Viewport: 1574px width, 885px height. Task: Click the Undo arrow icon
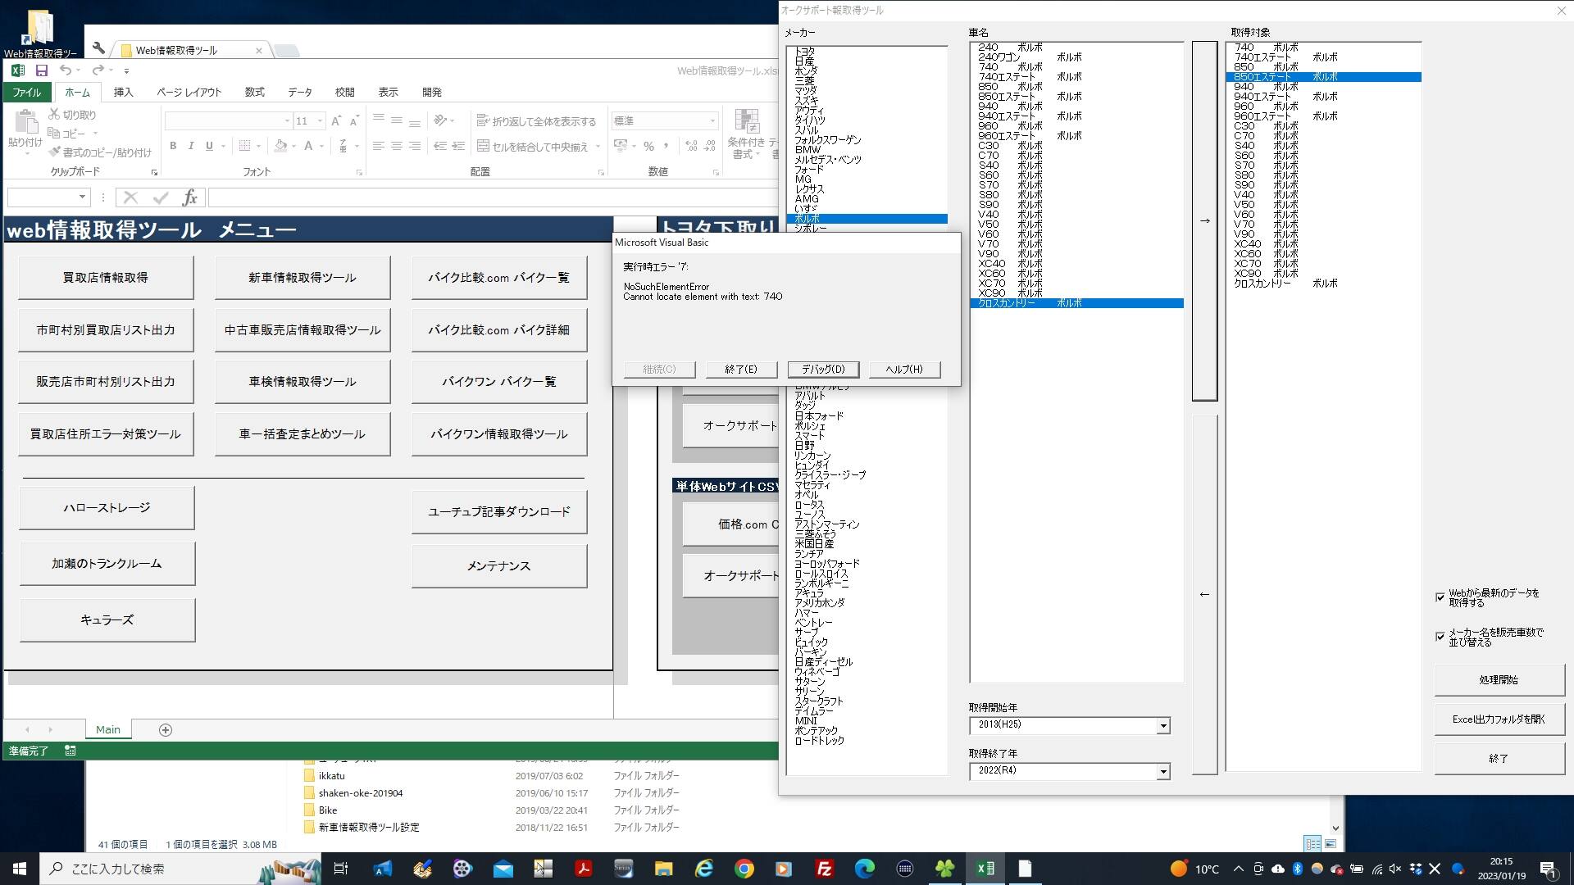(65, 70)
